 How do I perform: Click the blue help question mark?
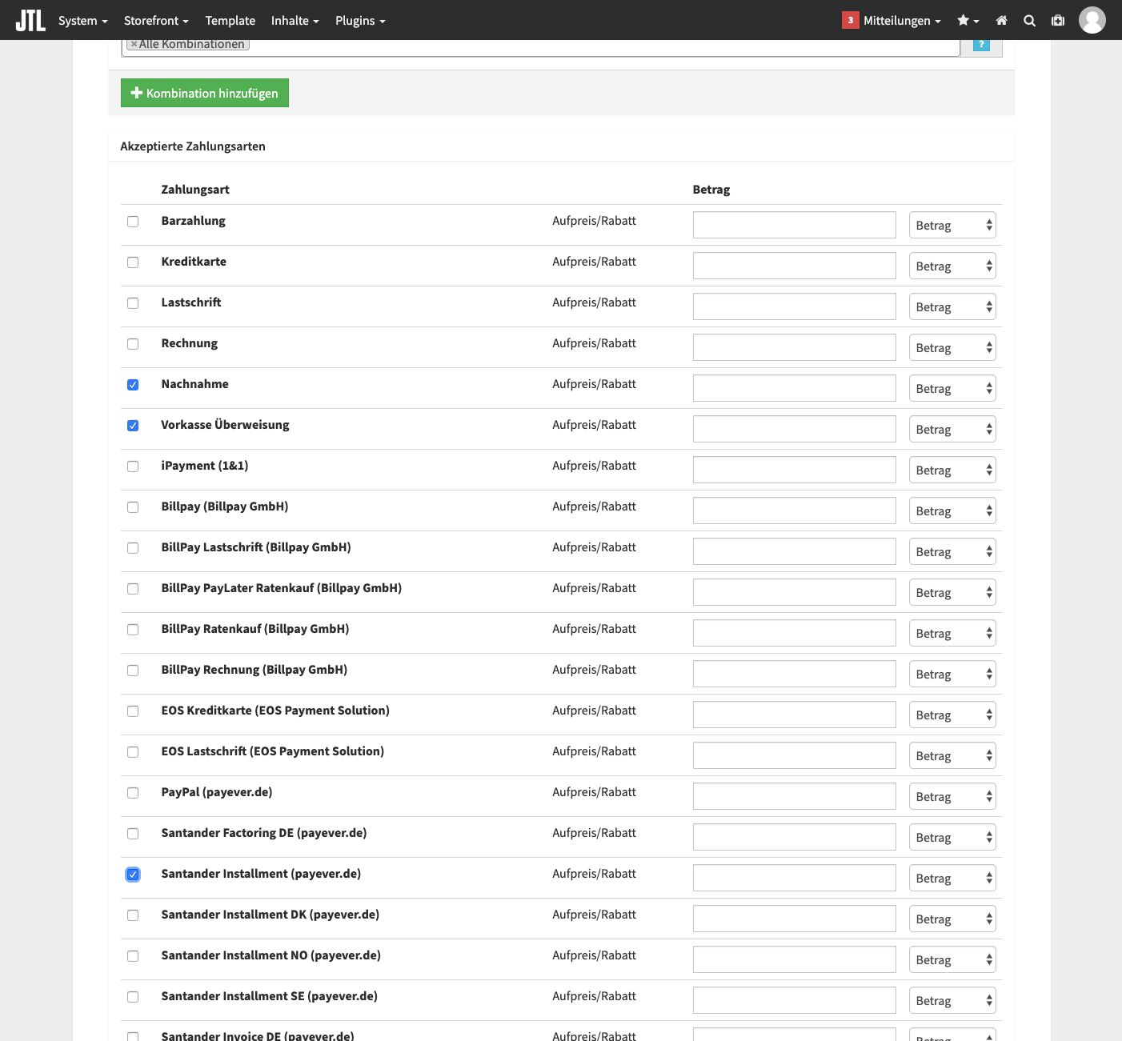click(981, 45)
